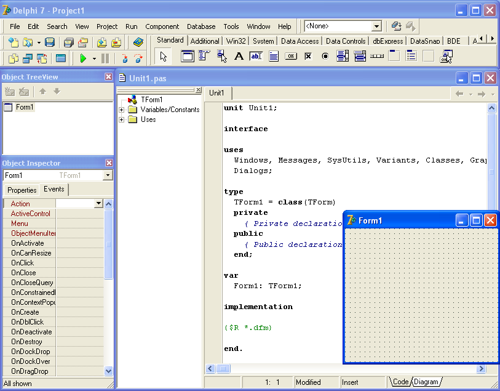Click the Trace Into debug icon
This screenshot has width=500, height=391.
tap(125, 58)
